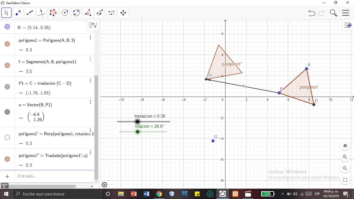Open the GeoGebra hamburger menu
The width and height of the screenshot is (354, 199).
346,12
